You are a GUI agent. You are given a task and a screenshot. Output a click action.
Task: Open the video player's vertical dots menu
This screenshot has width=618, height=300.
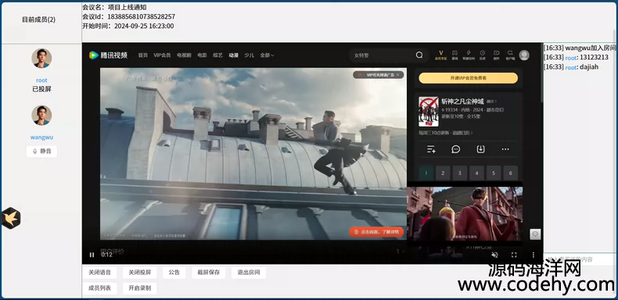(x=534, y=255)
